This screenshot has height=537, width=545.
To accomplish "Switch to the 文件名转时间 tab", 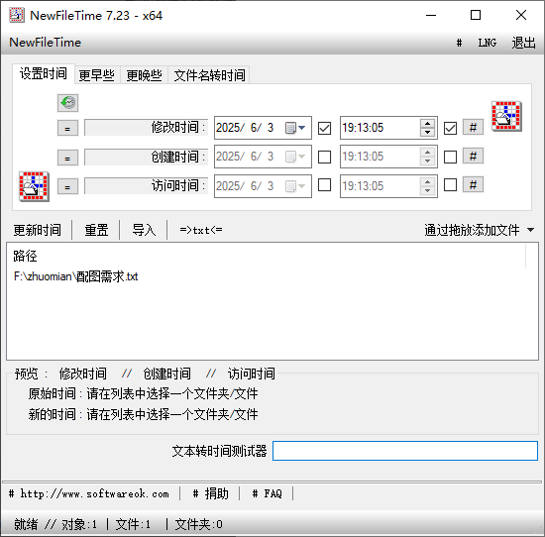I will [x=209, y=75].
